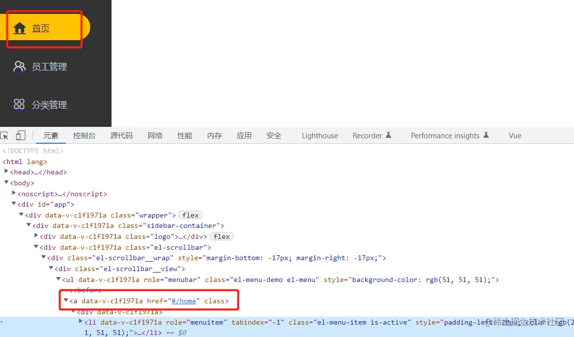Viewport: 574px width, 337px height.
Task: Switch to the 性能 tab
Action: coord(184,136)
